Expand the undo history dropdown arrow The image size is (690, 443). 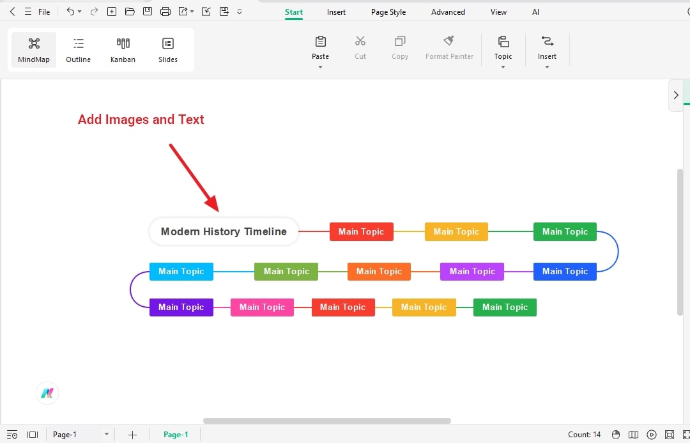pyautogui.click(x=80, y=12)
